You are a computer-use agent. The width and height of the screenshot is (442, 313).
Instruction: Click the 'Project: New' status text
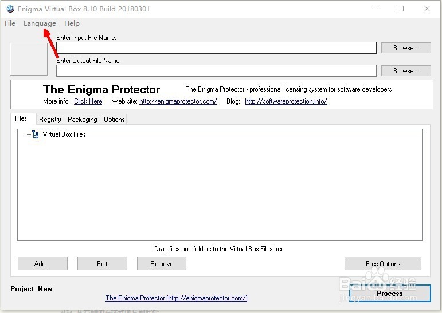(32, 289)
